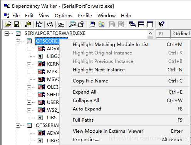Expand the MPR module node
This screenshot has width=191, height=145.
(x=29, y=72)
